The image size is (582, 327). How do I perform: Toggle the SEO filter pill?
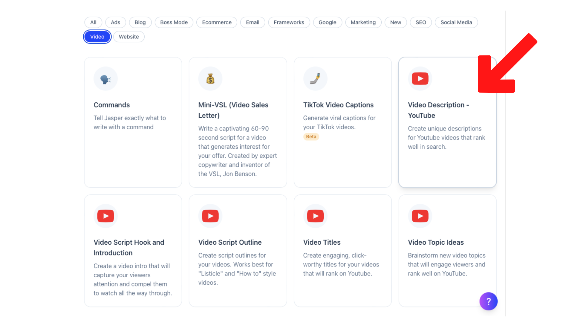pos(421,22)
